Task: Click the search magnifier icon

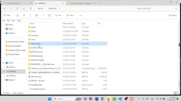Action: (176, 8)
